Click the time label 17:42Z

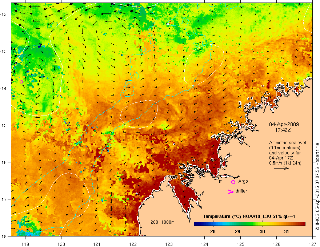coord(283,130)
